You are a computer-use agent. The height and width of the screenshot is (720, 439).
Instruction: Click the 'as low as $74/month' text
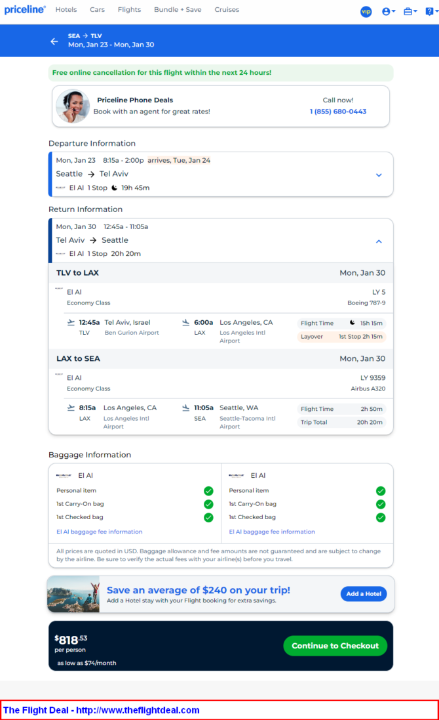[86, 663]
